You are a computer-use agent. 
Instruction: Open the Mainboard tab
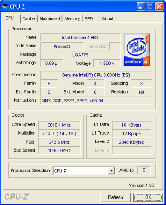[x=50, y=19]
